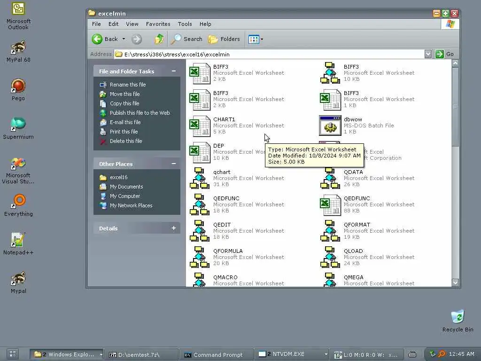The width and height of the screenshot is (481, 361).
Task: Collapse the File and Folder Tasks panel
Action: tap(174, 71)
